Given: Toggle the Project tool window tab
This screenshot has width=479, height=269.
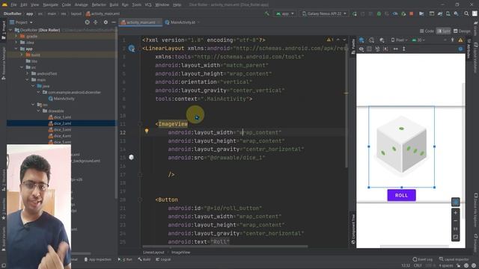Looking at the screenshot, I should pos(4,30).
